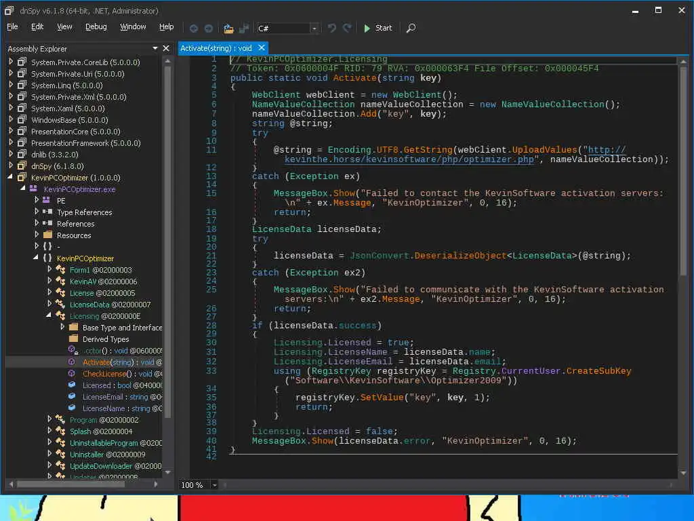Select the UninstallableProgram class
This screenshot has width=694, height=521.
point(115,442)
